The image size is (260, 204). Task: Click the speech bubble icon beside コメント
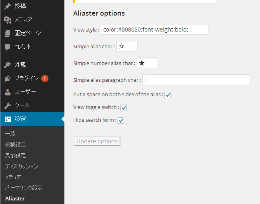coord(8,47)
